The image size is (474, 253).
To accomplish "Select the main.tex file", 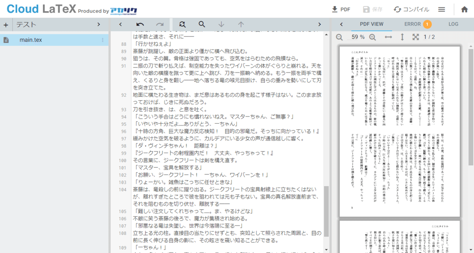I will [x=55, y=40].
